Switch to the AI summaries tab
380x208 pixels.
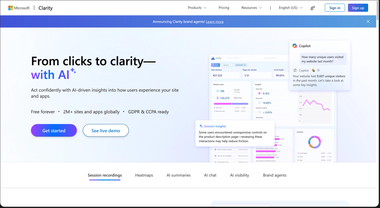(179, 175)
